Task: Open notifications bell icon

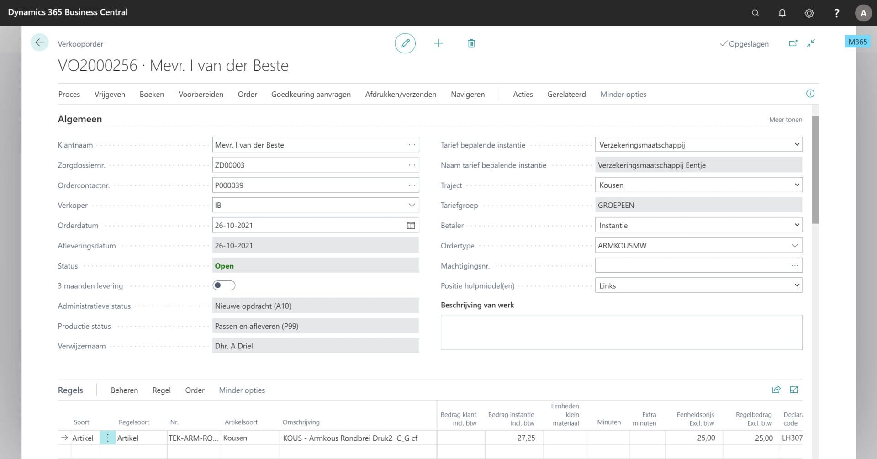Action: [782, 13]
